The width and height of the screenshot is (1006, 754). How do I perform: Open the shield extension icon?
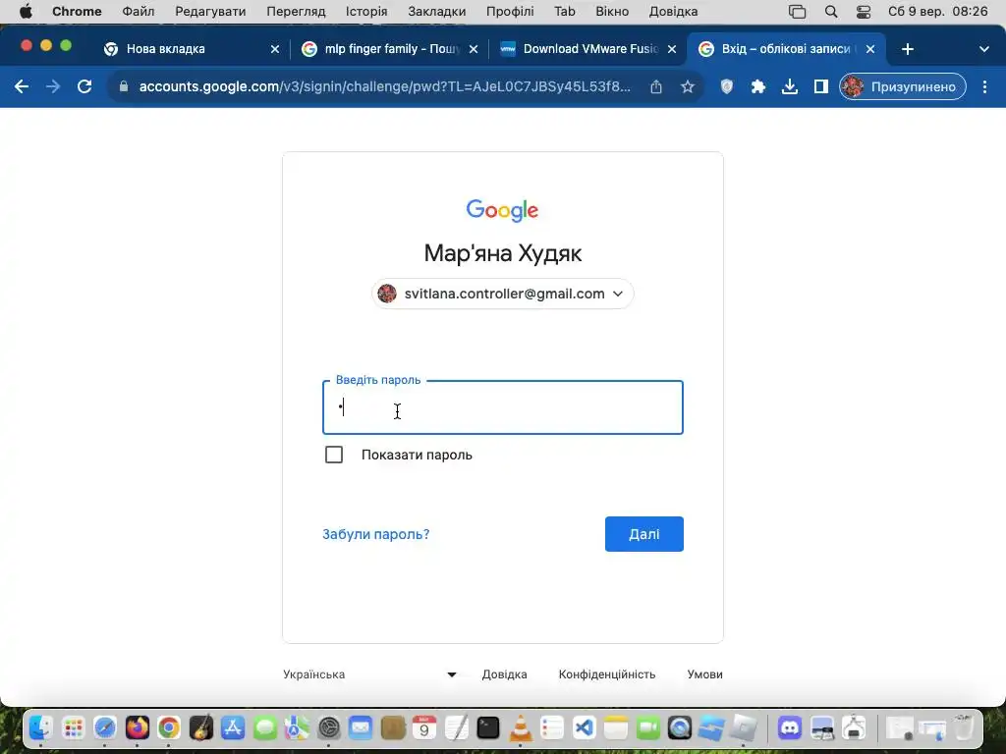[x=726, y=86]
